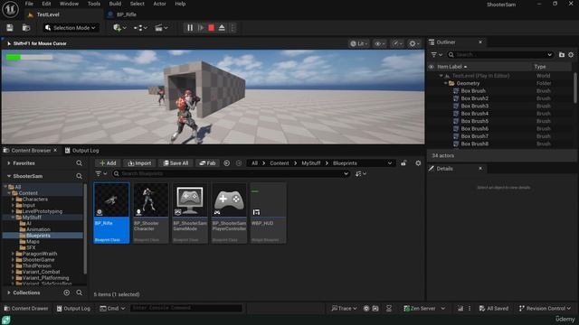
Task: Select the WBP_HUD widget blueprint asset
Action: coord(268,213)
